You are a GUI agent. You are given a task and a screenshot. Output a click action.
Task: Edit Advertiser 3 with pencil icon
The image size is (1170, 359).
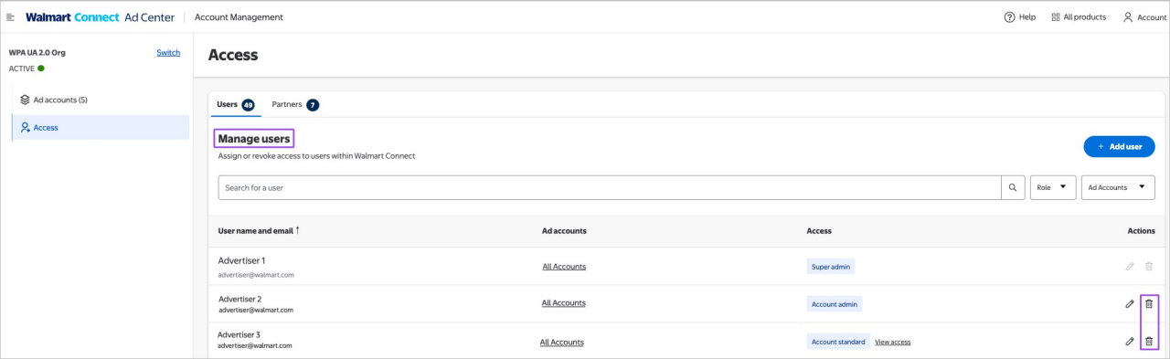pyautogui.click(x=1130, y=342)
